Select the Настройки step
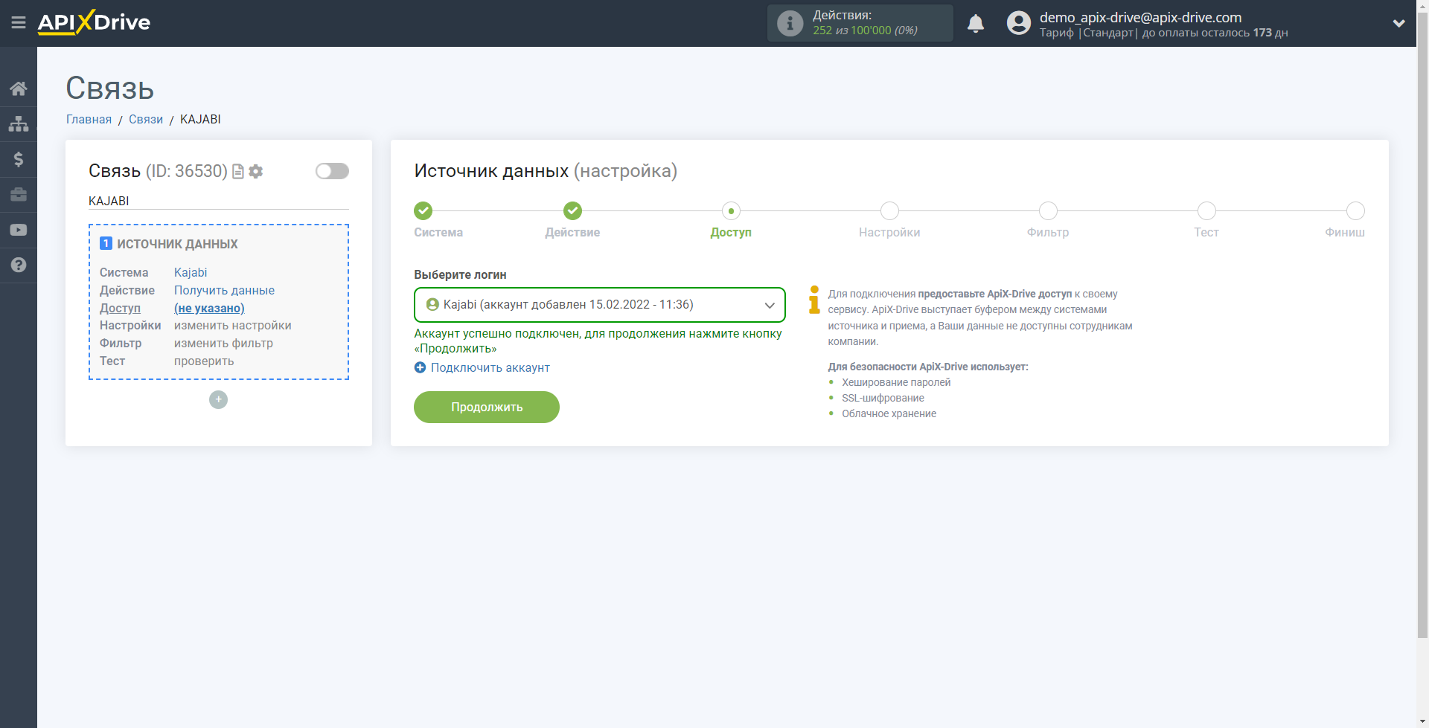 pyautogui.click(x=889, y=211)
